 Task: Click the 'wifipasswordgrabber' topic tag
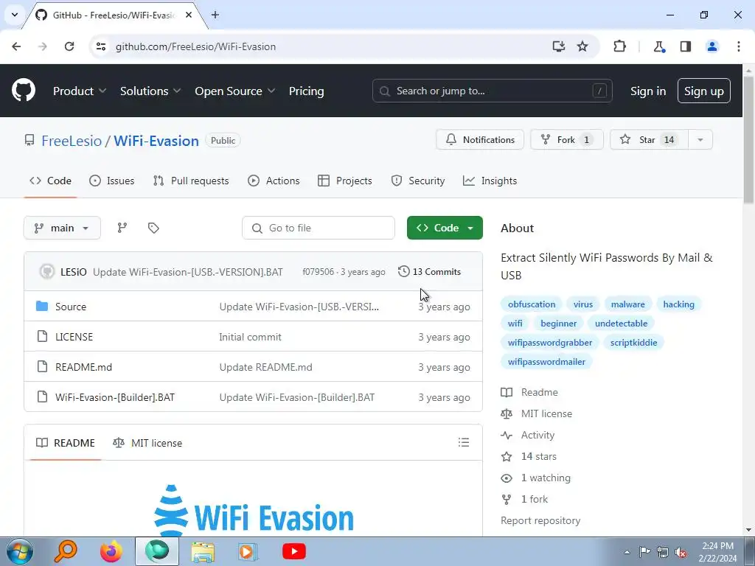[550, 343]
